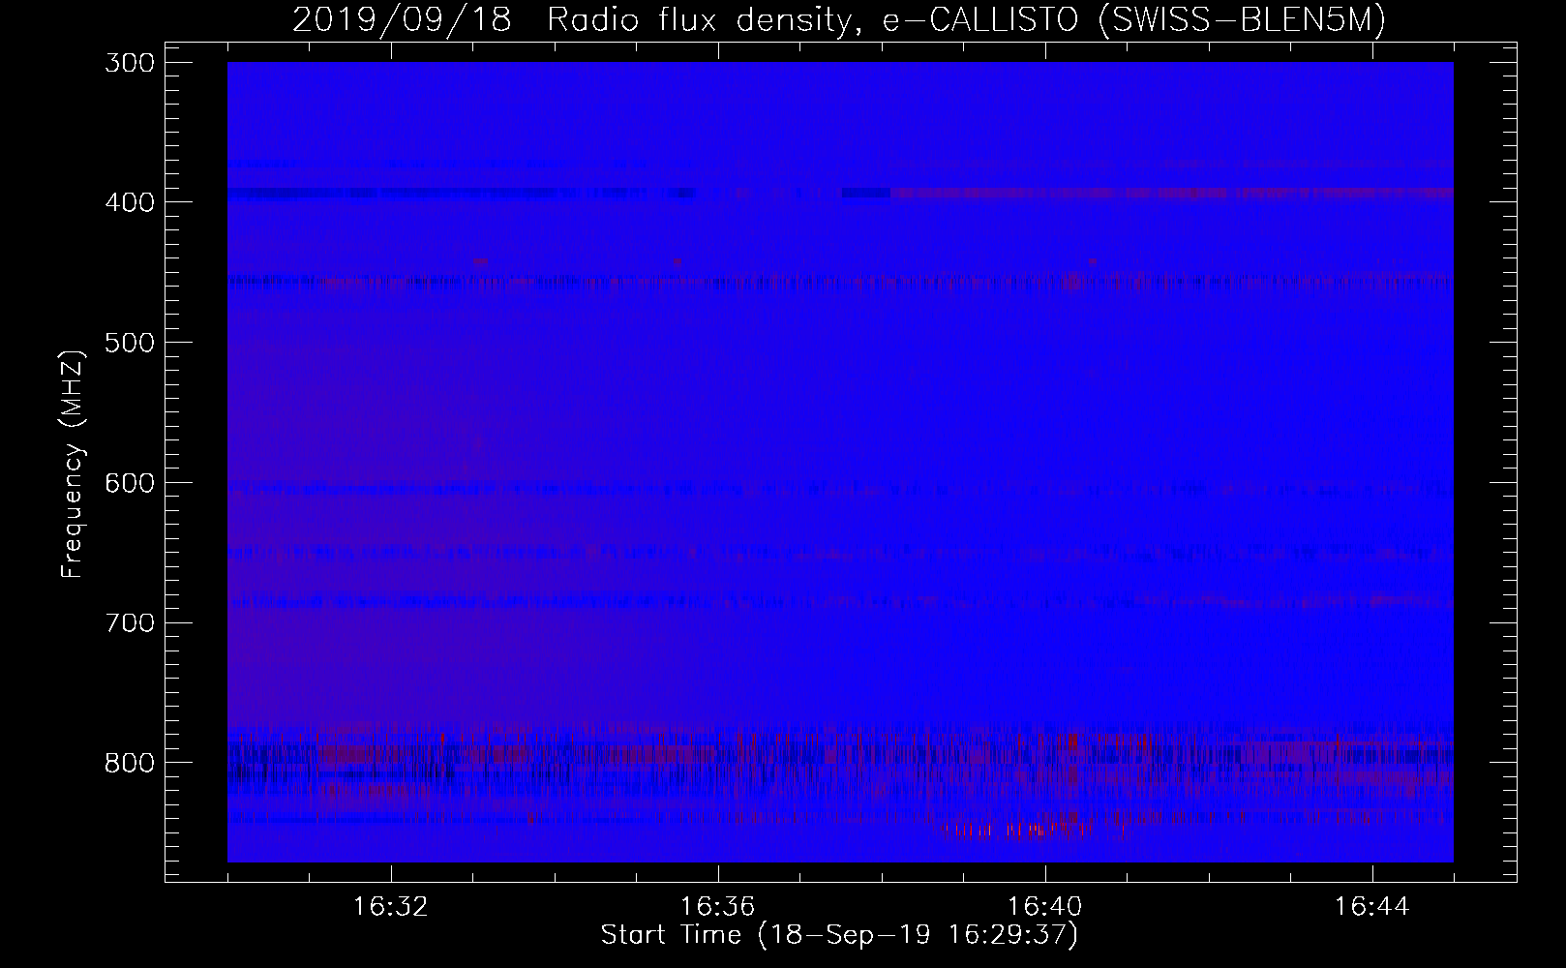The image size is (1566, 968).
Task: Click the plot title 2019/09/18 Radio flux density
Action: click(839, 19)
